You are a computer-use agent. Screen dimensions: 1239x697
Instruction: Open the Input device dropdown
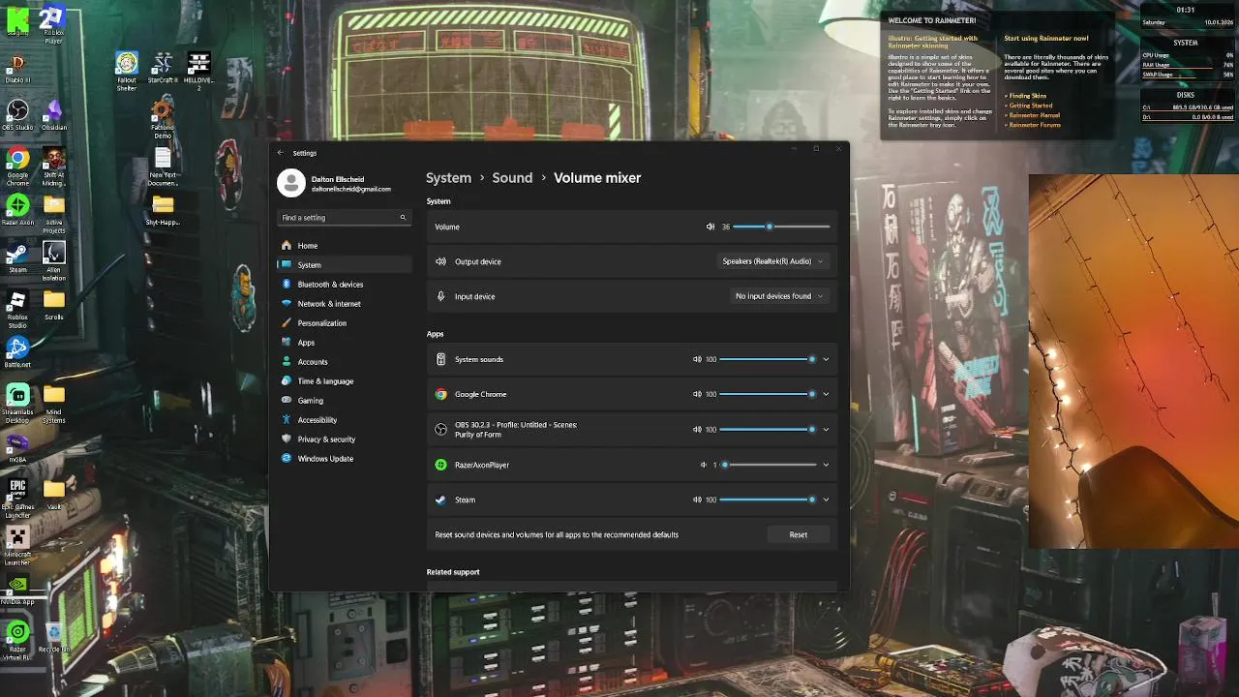[x=779, y=296]
